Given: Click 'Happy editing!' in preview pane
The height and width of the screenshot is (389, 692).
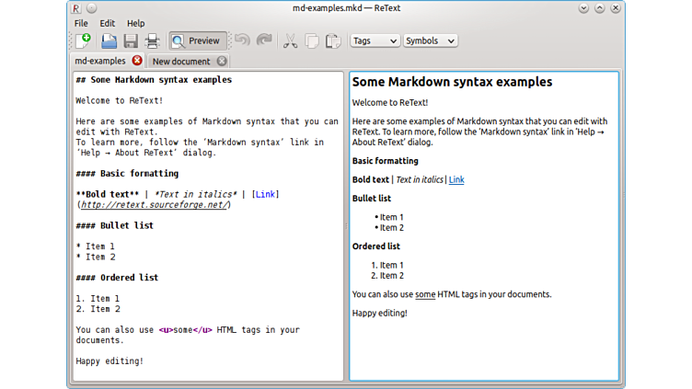Looking at the screenshot, I should tap(379, 313).
